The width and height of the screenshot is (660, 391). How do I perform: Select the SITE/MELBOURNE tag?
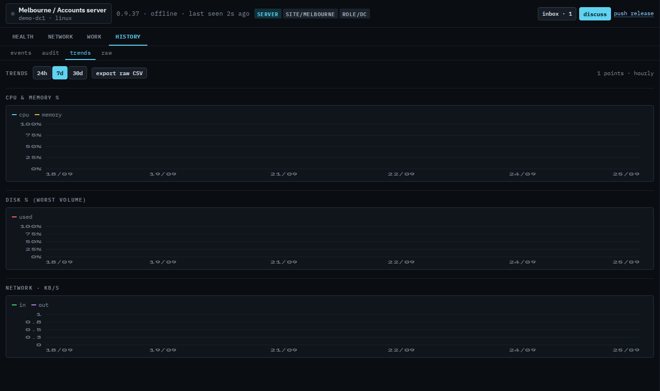tap(311, 14)
